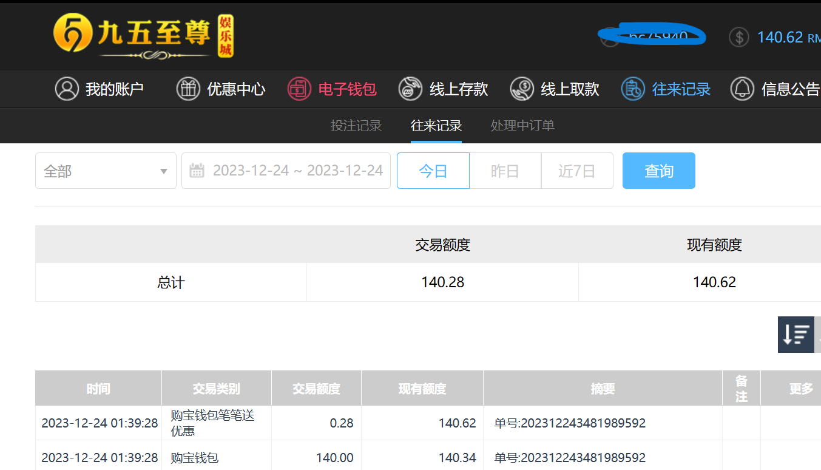
Task: Open 往来记录 in main navigation
Action: tap(666, 89)
